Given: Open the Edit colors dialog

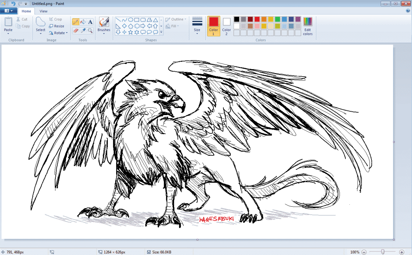Looking at the screenshot, I should (x=308, y=26).
